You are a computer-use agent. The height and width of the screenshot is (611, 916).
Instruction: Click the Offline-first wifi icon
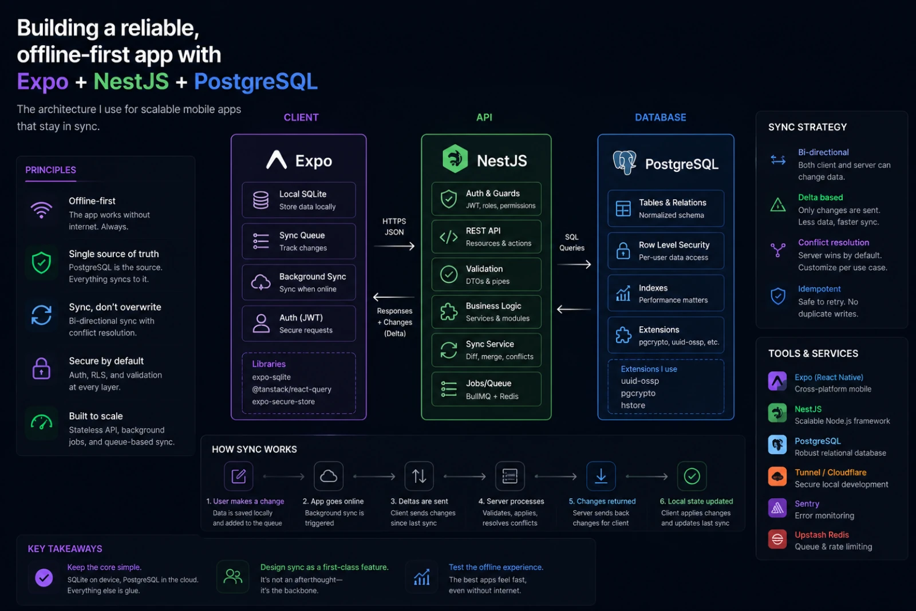41,210
